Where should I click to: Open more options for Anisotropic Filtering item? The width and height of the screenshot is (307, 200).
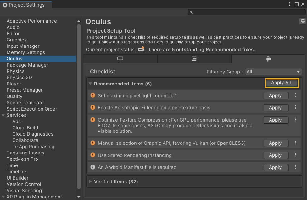click(x=296, y=107)
